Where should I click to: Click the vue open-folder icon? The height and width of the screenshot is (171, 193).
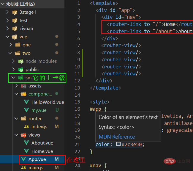(15, 37)
